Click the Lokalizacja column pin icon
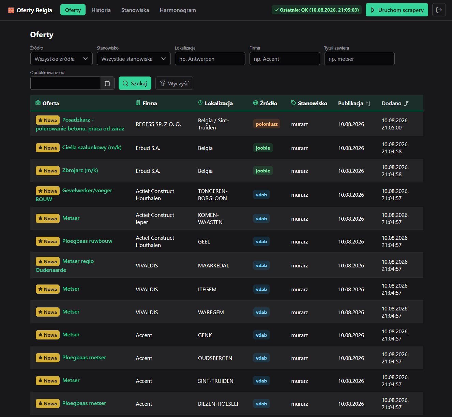Viewport: 452px width, 417px height. pyautogui.click(x=200, y=103)
